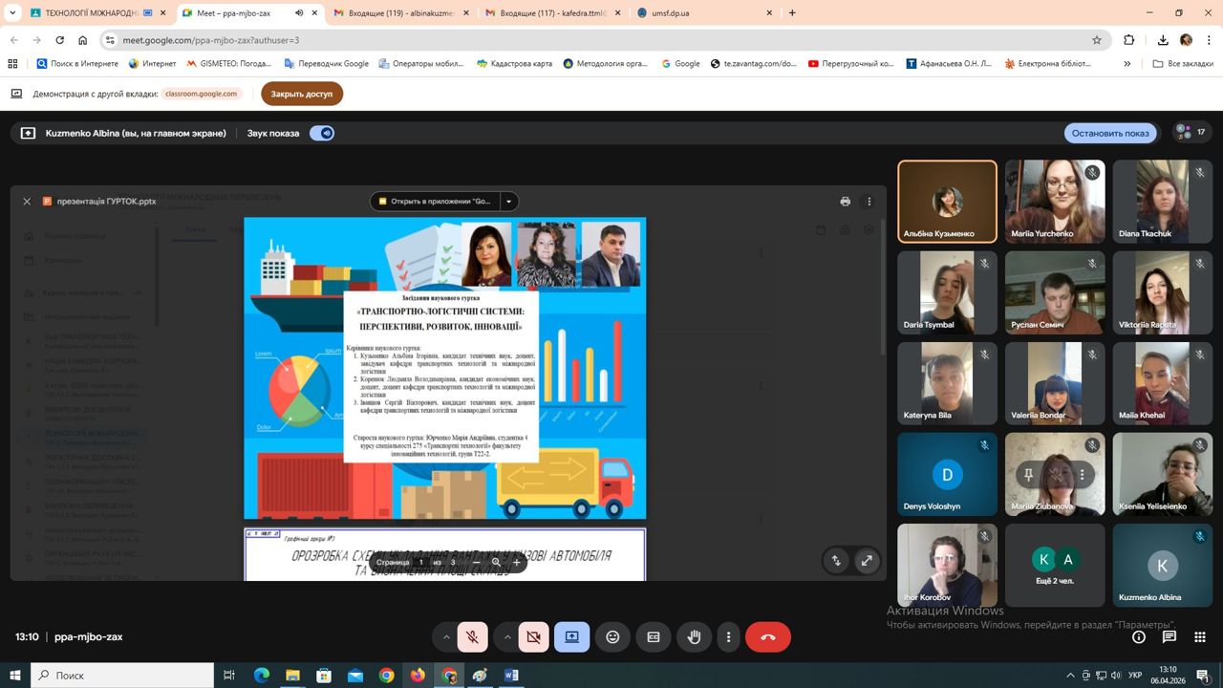Screen dimensions: 1223x688
Task: Expand video settings arrow beside camera
Action: pyautogui.click(x=507, y=637)
